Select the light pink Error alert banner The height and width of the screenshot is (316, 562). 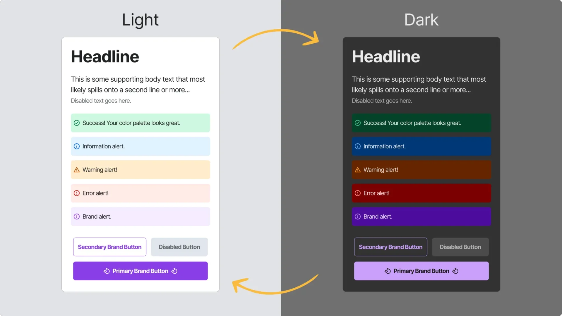[x=140, y=193]
